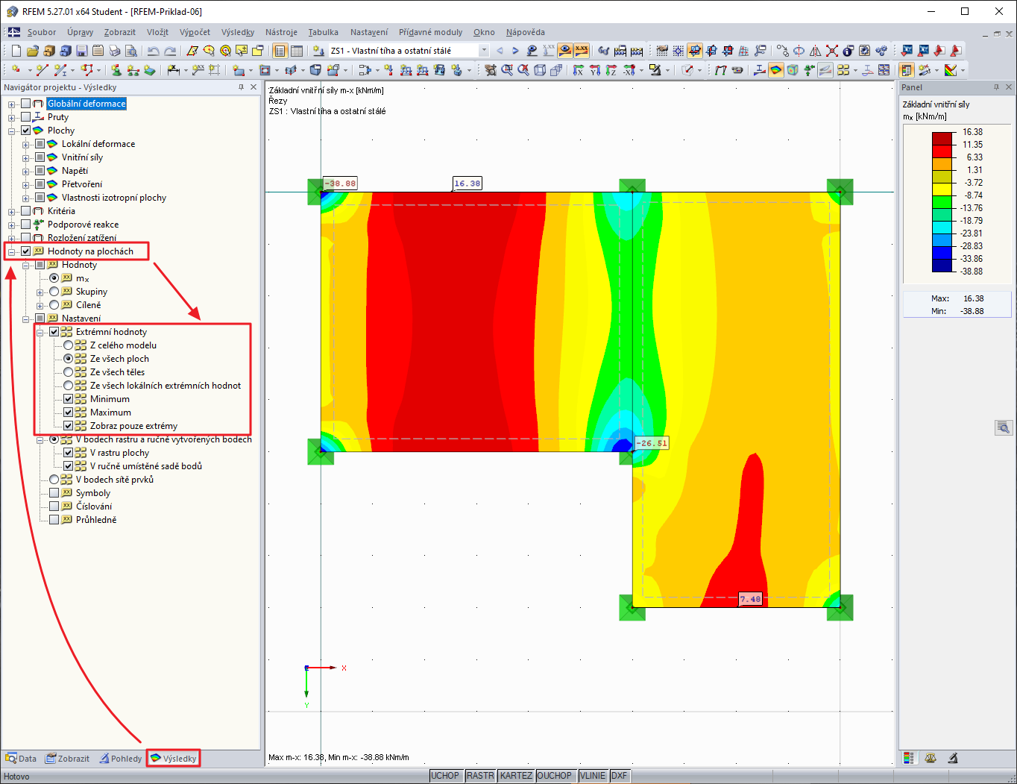Open the Výsledky menu
The image size is (1017, 784).
pos(238,32)
